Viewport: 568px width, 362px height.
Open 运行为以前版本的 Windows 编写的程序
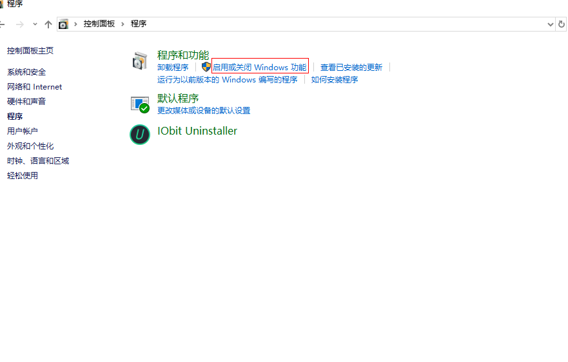(228, 80)
